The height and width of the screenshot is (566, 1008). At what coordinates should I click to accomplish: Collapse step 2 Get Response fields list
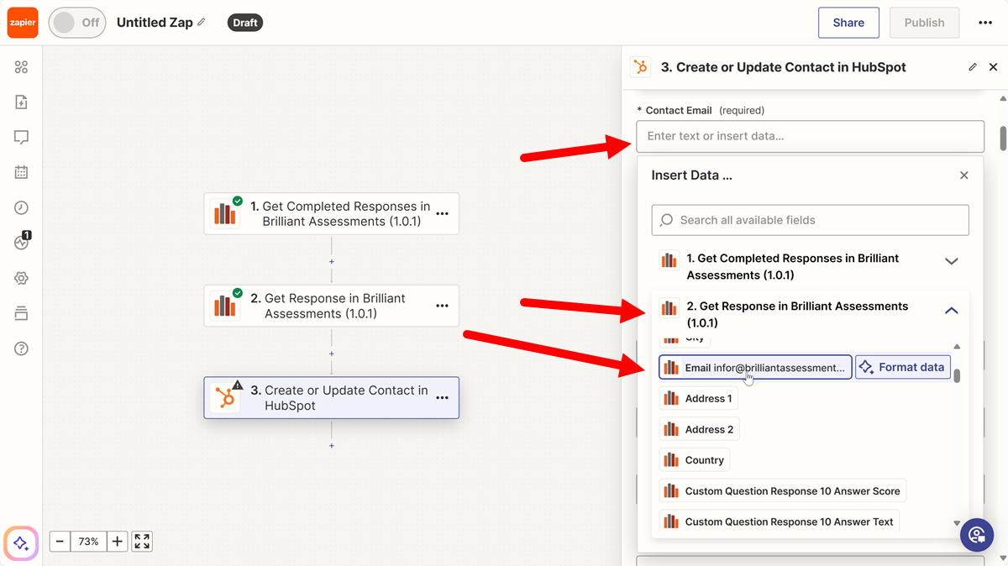coord(951,310)
